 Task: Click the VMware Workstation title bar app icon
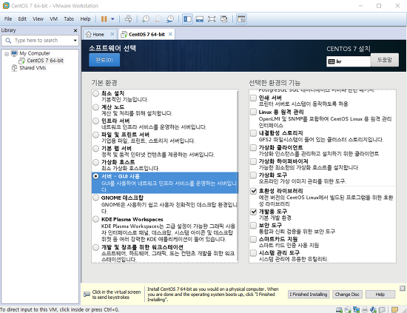6,5
